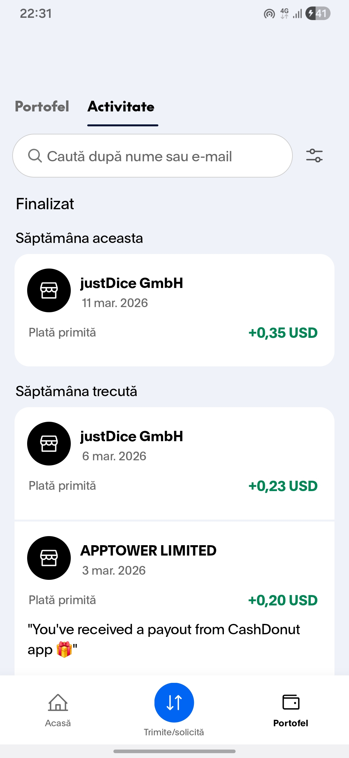Tap the battery indicator in status bar
Image resolution: width=349 pixels, height=758 pixels.
click(x=318, y=14)
